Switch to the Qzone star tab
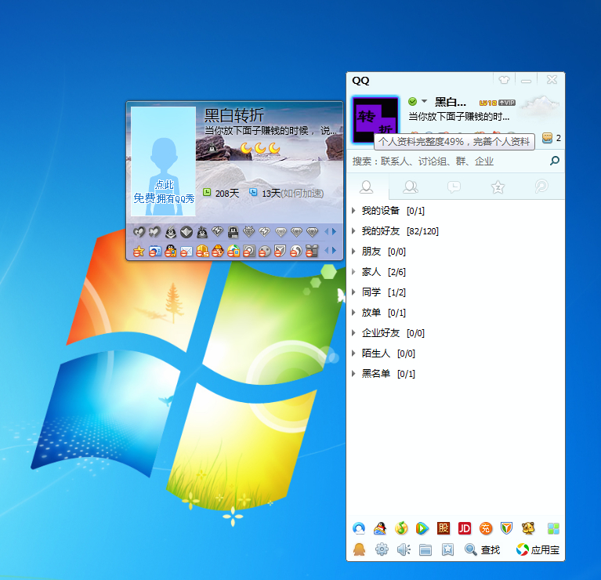Screen dimensions: 601x580 coord(498,187)
